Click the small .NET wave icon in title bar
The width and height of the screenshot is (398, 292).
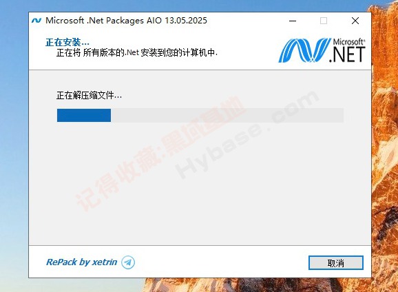36,20
